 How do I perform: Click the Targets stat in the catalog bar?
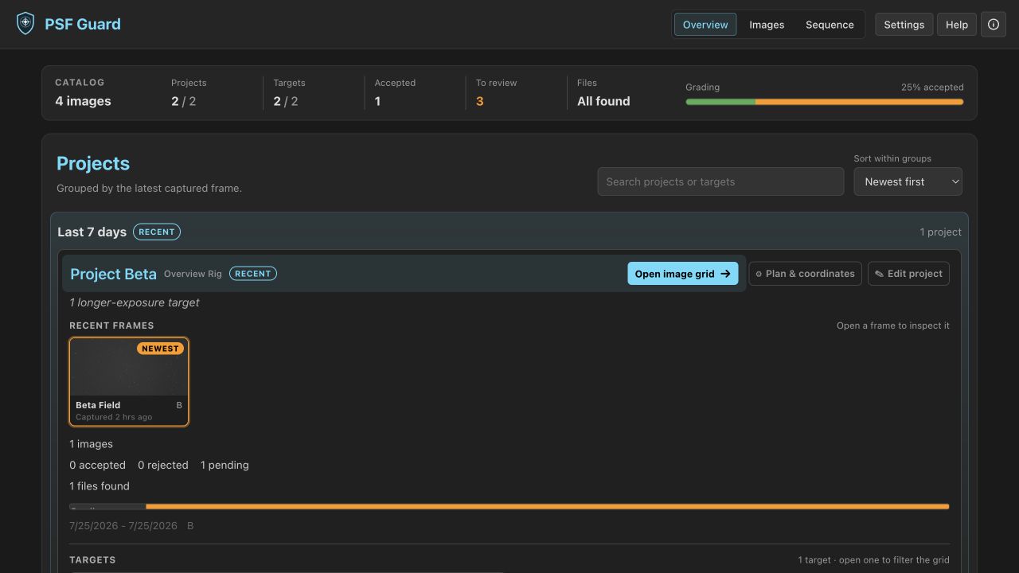coord(289,93)
